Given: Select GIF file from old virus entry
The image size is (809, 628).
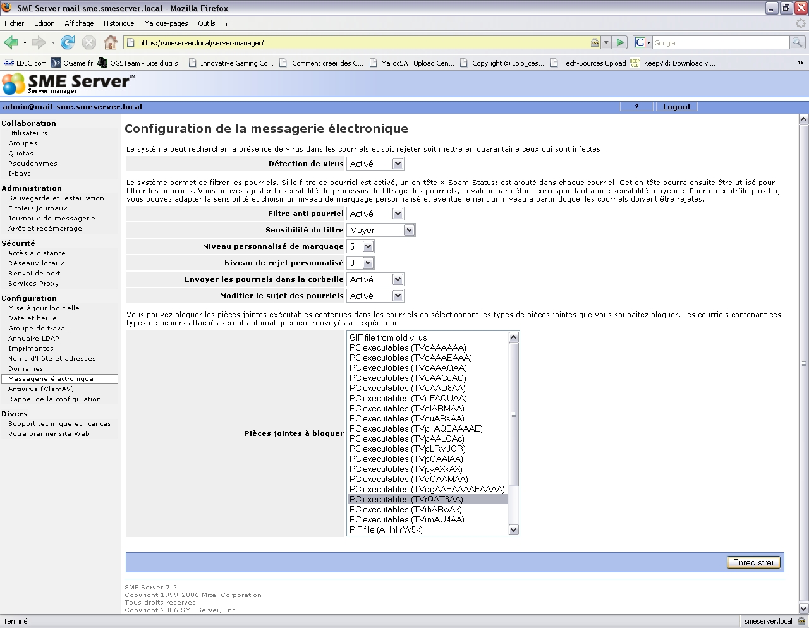Looking at the screenshot, I should pyautogui.click(x=428, y=337).
